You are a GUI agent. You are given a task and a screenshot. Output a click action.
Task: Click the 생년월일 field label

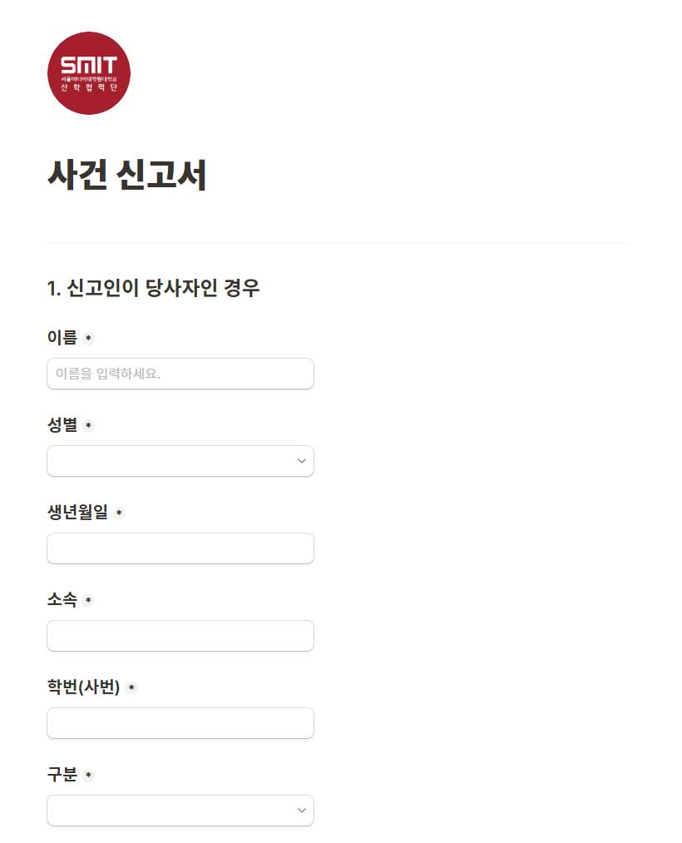[x=77, y=513]
